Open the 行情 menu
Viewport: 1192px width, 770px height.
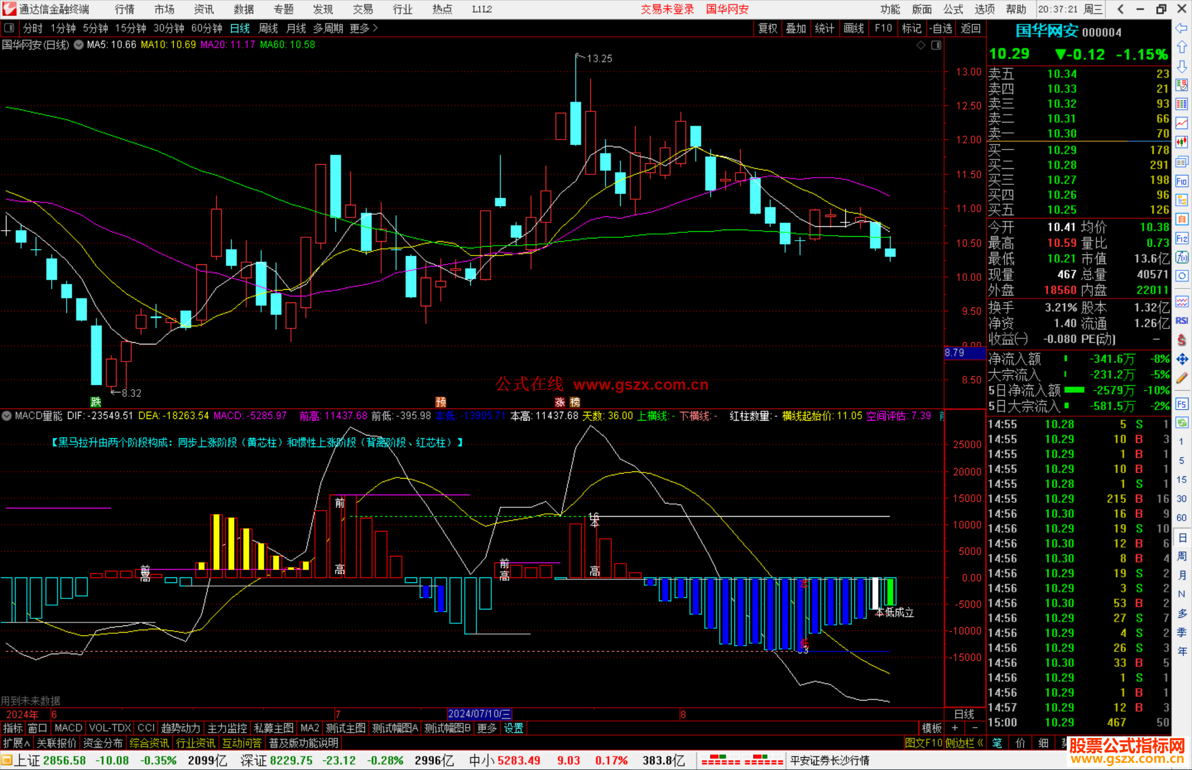tap(124, 9)
